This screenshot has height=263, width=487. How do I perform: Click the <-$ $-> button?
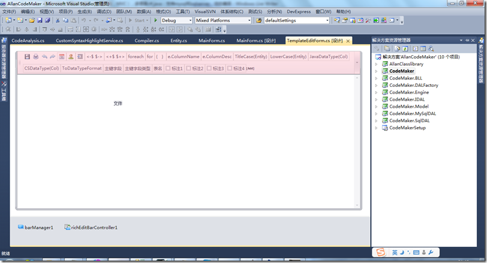click(x=94, y=56)
